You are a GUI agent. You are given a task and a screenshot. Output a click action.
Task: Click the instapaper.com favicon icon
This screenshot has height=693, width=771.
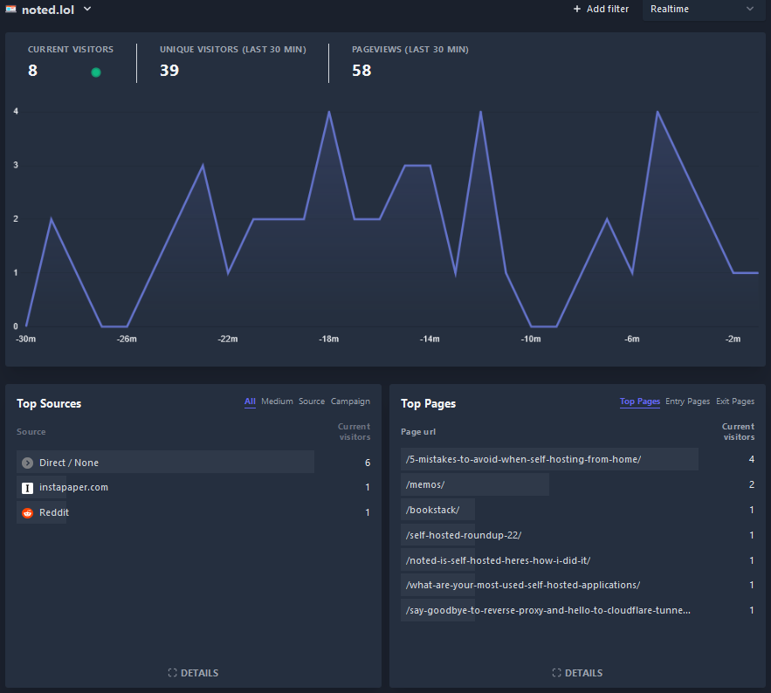[x=28, y=488]
